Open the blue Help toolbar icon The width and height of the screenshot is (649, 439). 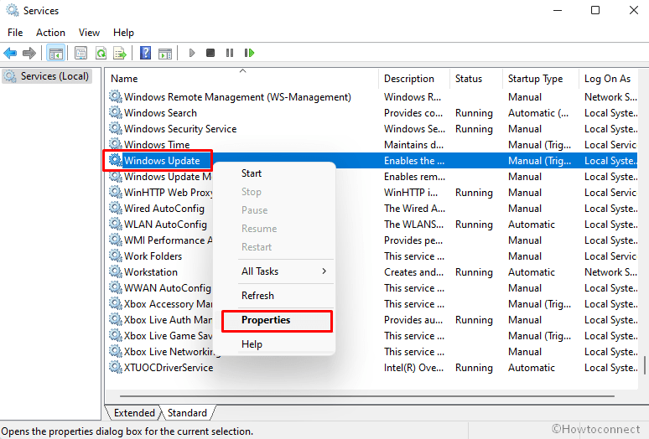click(x=145, y=53)
